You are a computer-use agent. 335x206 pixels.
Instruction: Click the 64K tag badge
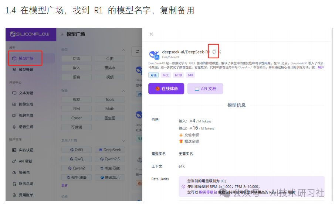tap(190, 75)
